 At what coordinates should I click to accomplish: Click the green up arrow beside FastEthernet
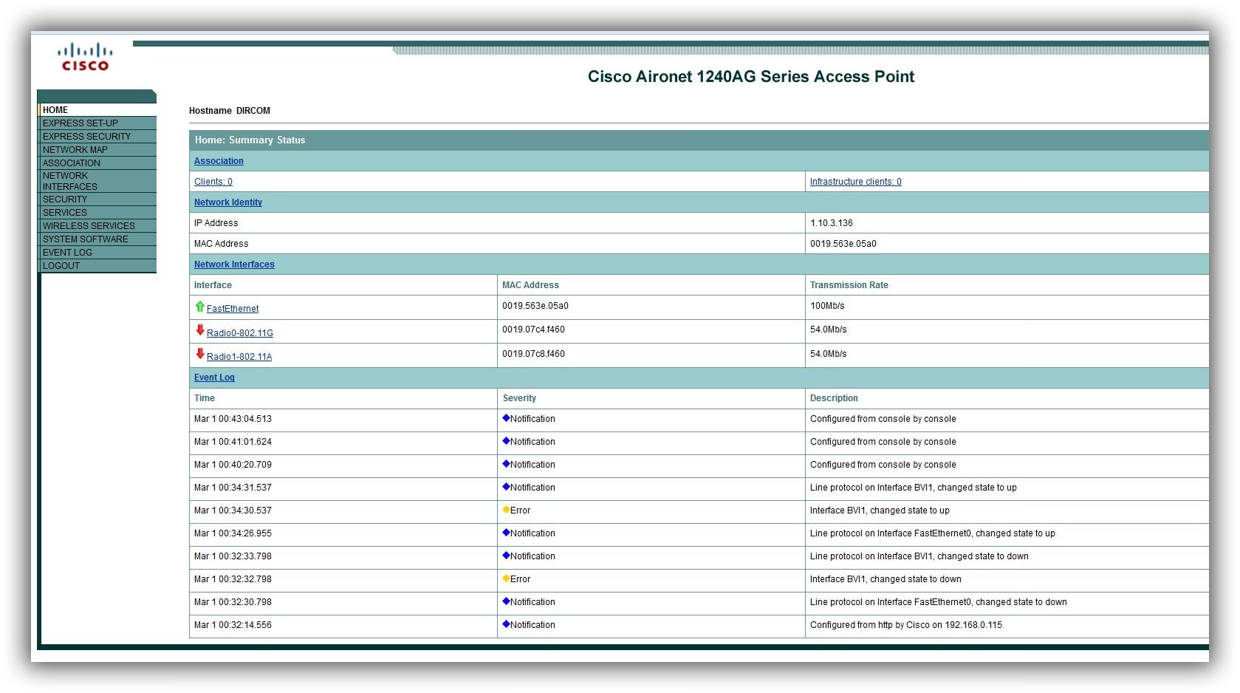click(x=199, y=307)
